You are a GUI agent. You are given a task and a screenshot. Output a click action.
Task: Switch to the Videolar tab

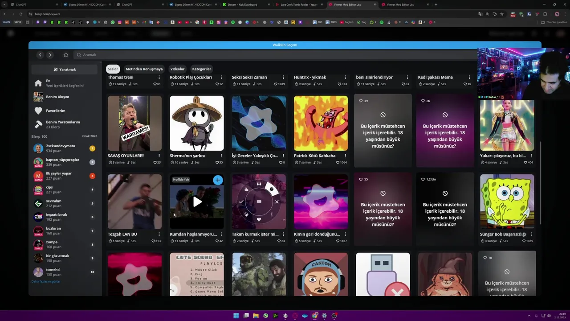pos(177,69)
